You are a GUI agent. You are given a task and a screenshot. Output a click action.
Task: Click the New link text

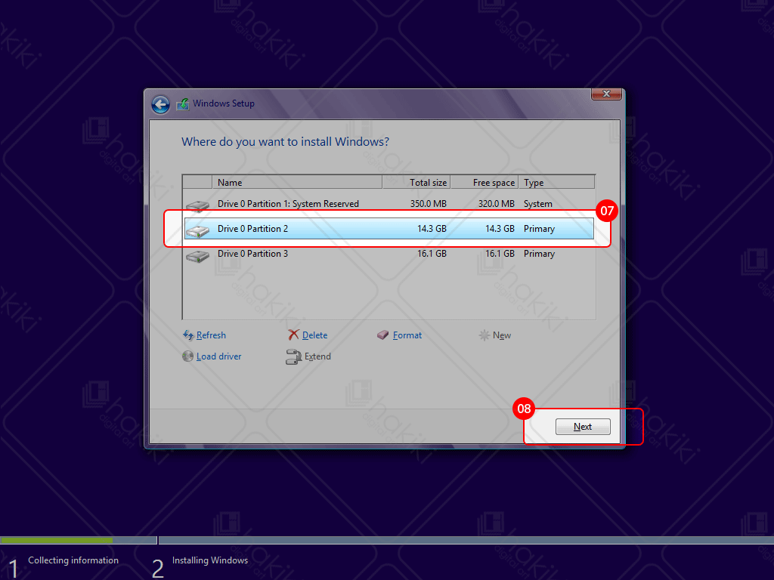pyautogui.click(x=502, y=335)
